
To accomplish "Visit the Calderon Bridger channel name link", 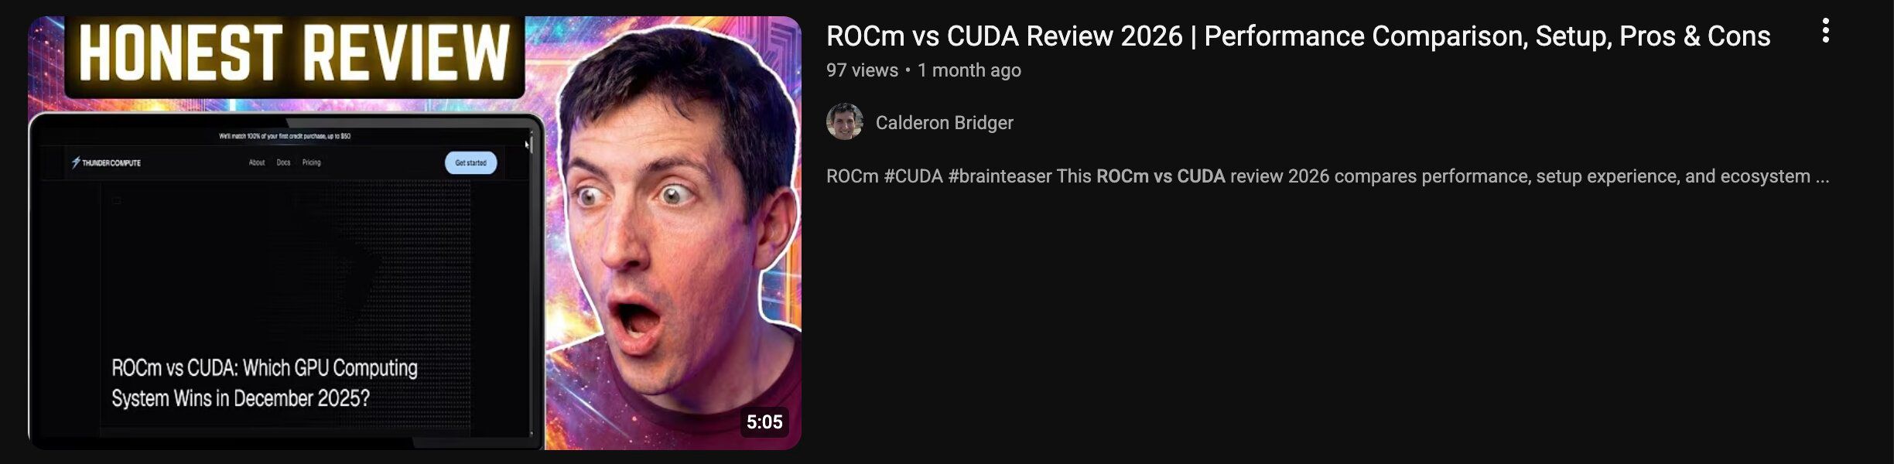I will coord(944,123).
